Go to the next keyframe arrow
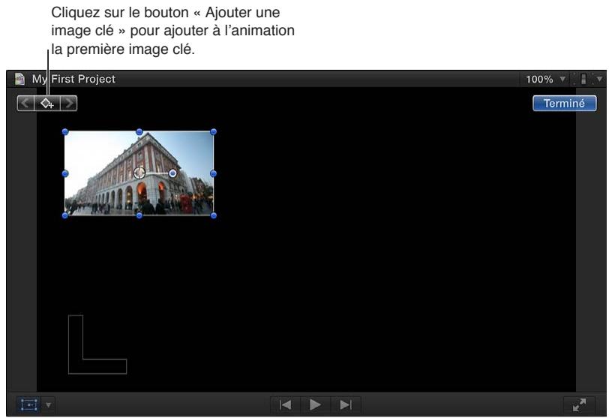The image size is (609, 418). [x=69, y=104]
